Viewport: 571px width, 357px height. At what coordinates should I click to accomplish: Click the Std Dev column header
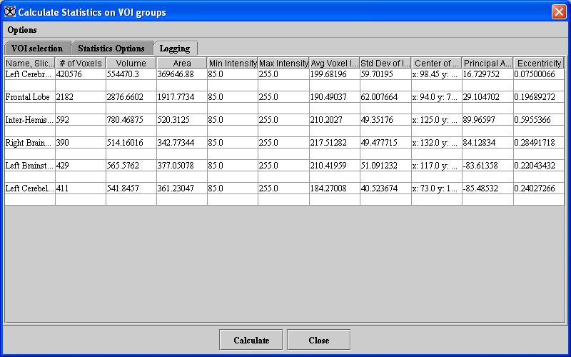point(385,64)
